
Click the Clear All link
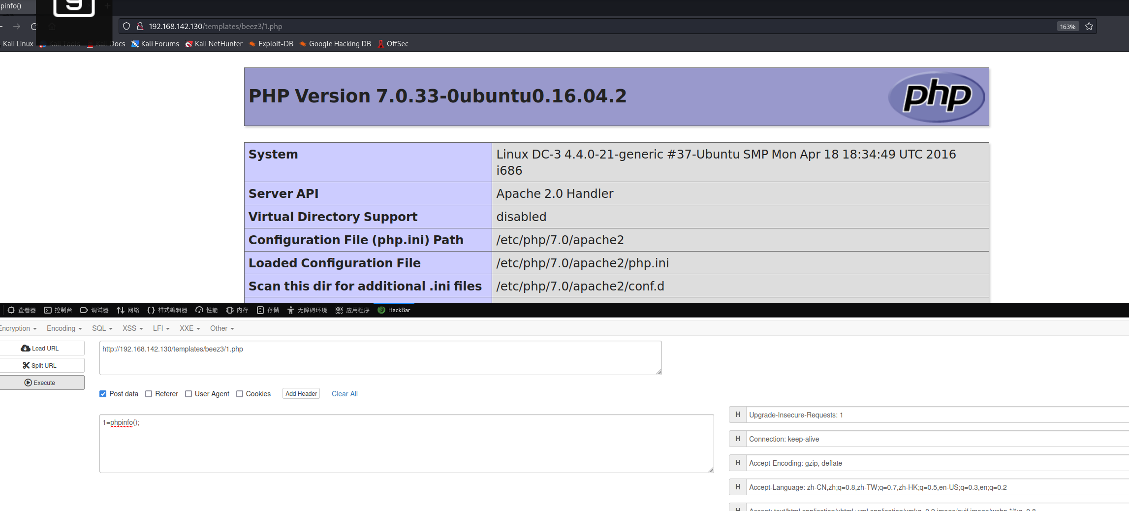pyautogui.click(x=345, y=394)
